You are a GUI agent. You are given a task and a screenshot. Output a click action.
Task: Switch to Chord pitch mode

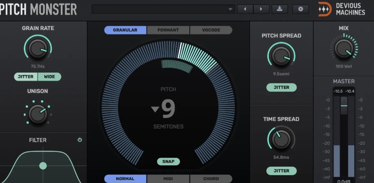click(x=211, y=179)
